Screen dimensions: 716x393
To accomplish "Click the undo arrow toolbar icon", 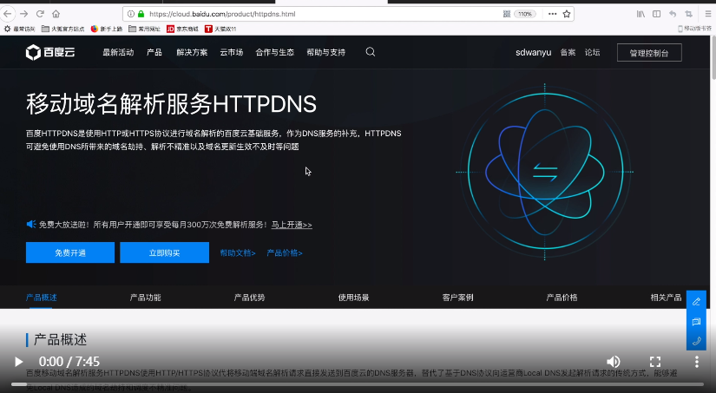I will tap(673, 14).
